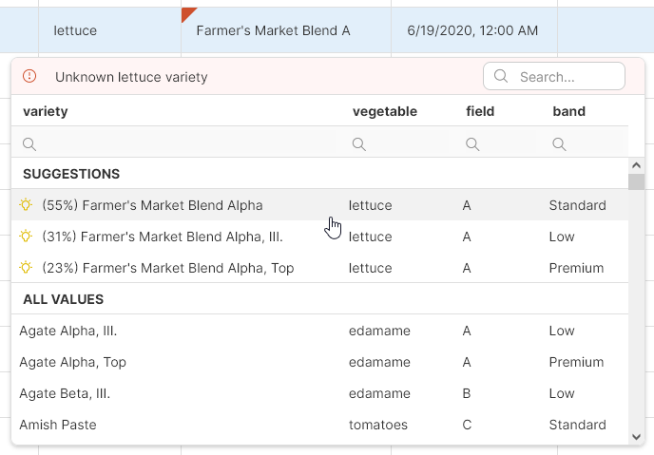Click the field column filter search icon

[x=472, y=144]
